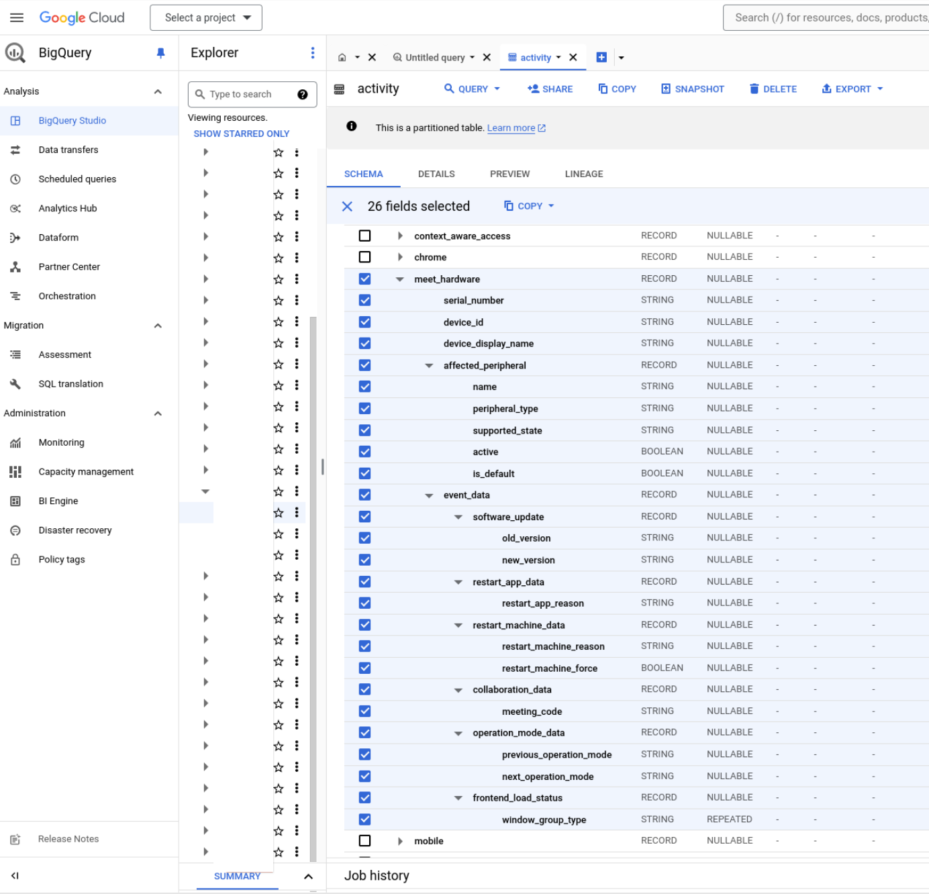
Task: Click the BigQuery pin icon
Action: point(160,53)
